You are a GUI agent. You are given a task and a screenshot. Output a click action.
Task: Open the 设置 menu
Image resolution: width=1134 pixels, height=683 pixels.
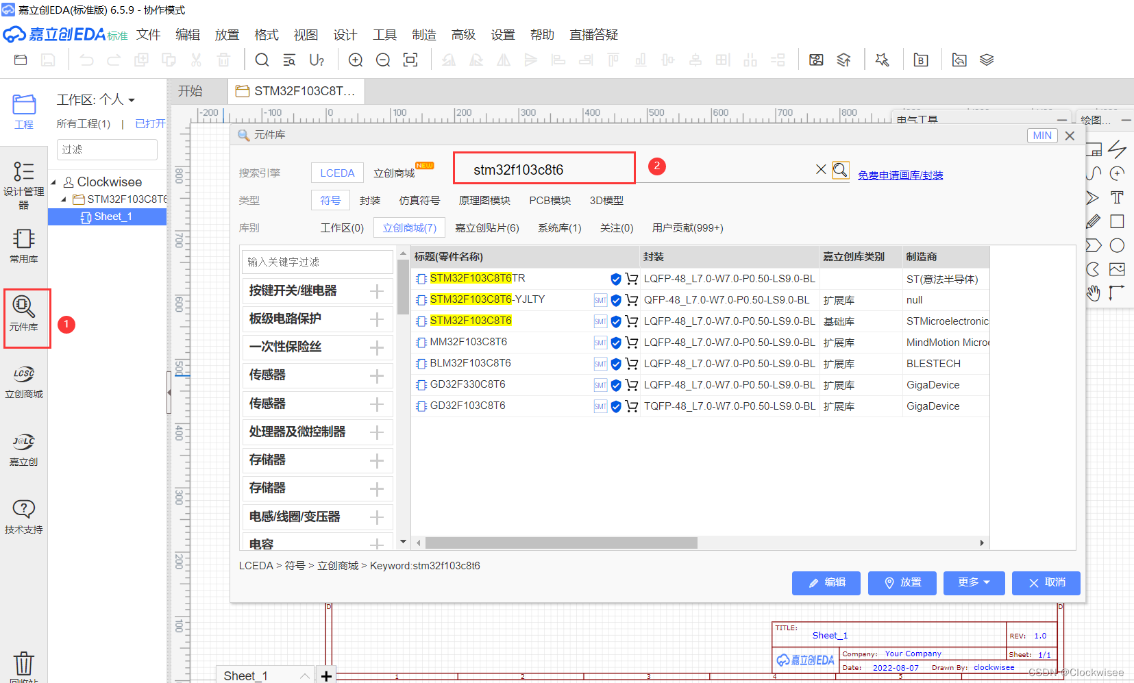(503, 35)
